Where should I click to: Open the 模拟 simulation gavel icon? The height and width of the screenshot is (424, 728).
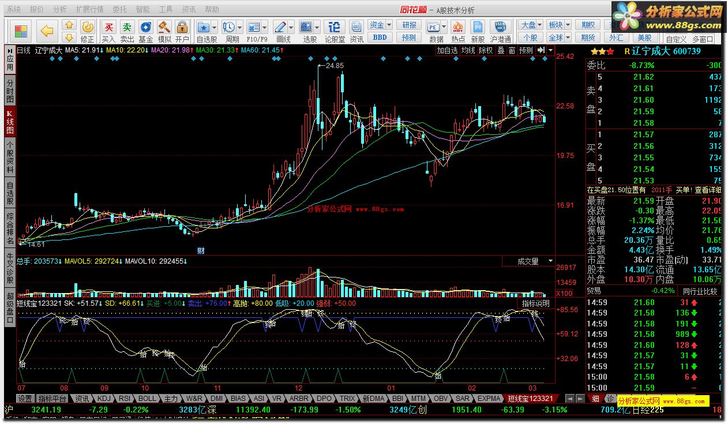pyautogui.click(x=164, y=27)
